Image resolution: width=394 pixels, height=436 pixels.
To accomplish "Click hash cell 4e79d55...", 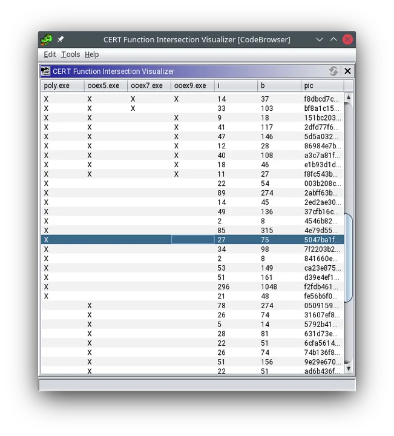I will click(x=321, y=231).
